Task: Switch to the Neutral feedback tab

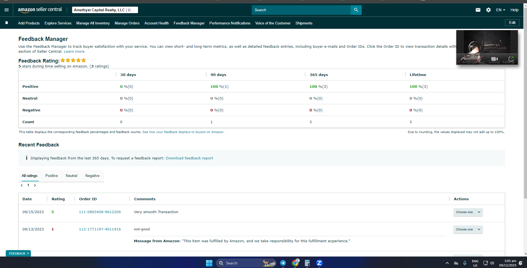Action: point(72,176)
